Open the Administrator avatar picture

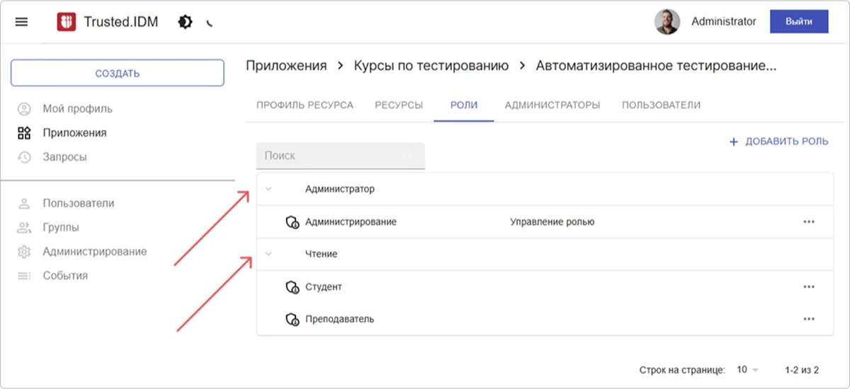click(667, 22)
